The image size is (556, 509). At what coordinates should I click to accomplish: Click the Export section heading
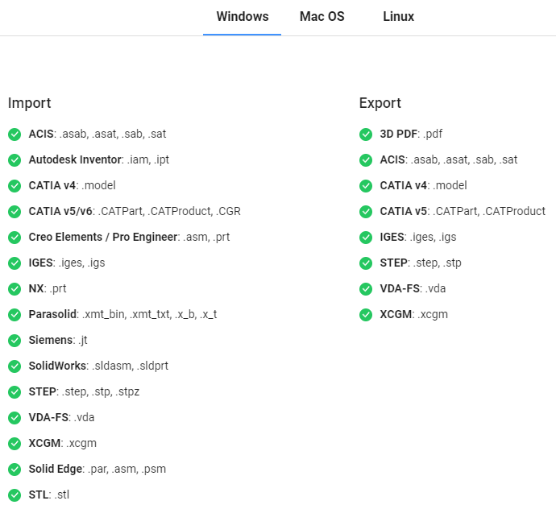380,103
